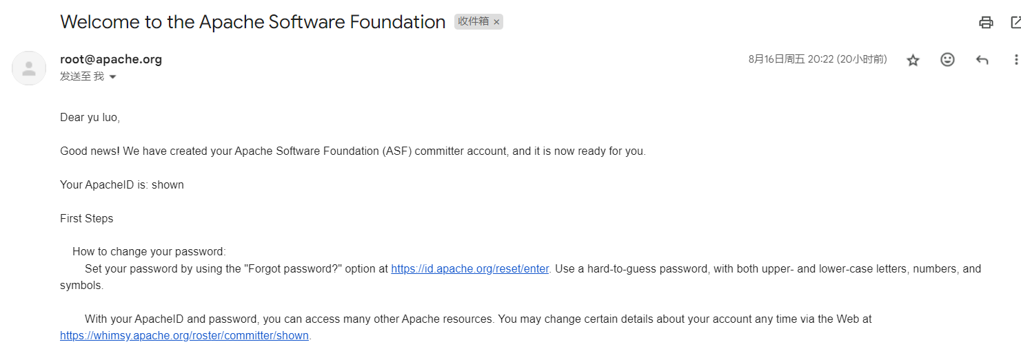Image resolution: width=1021 pixels, height=351 pixels.
Task: Open the 收件箱 label tag
Action: (473, 22)
